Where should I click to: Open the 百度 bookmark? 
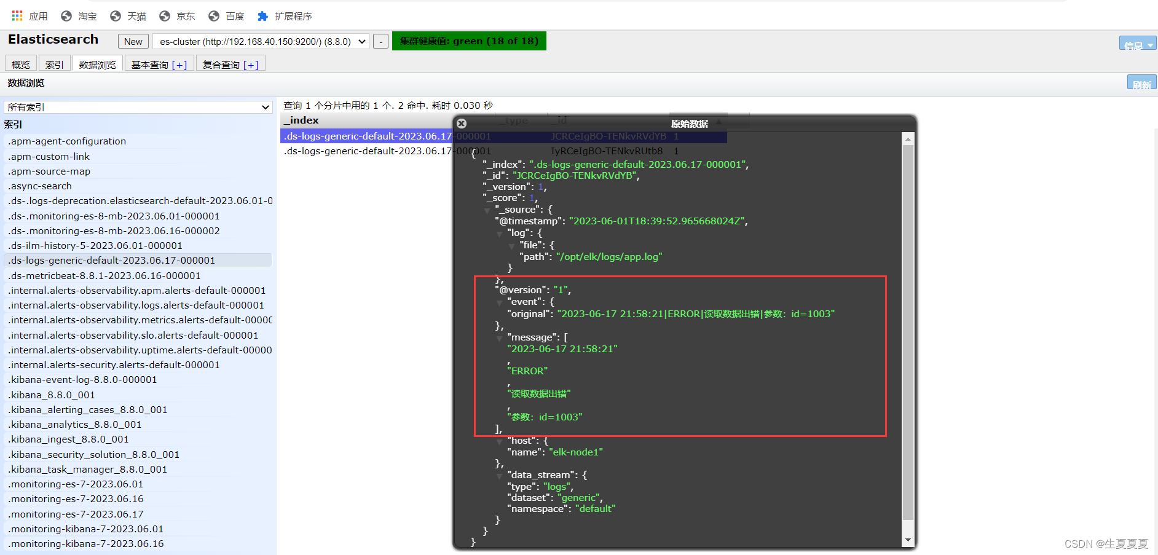[227, 16]
